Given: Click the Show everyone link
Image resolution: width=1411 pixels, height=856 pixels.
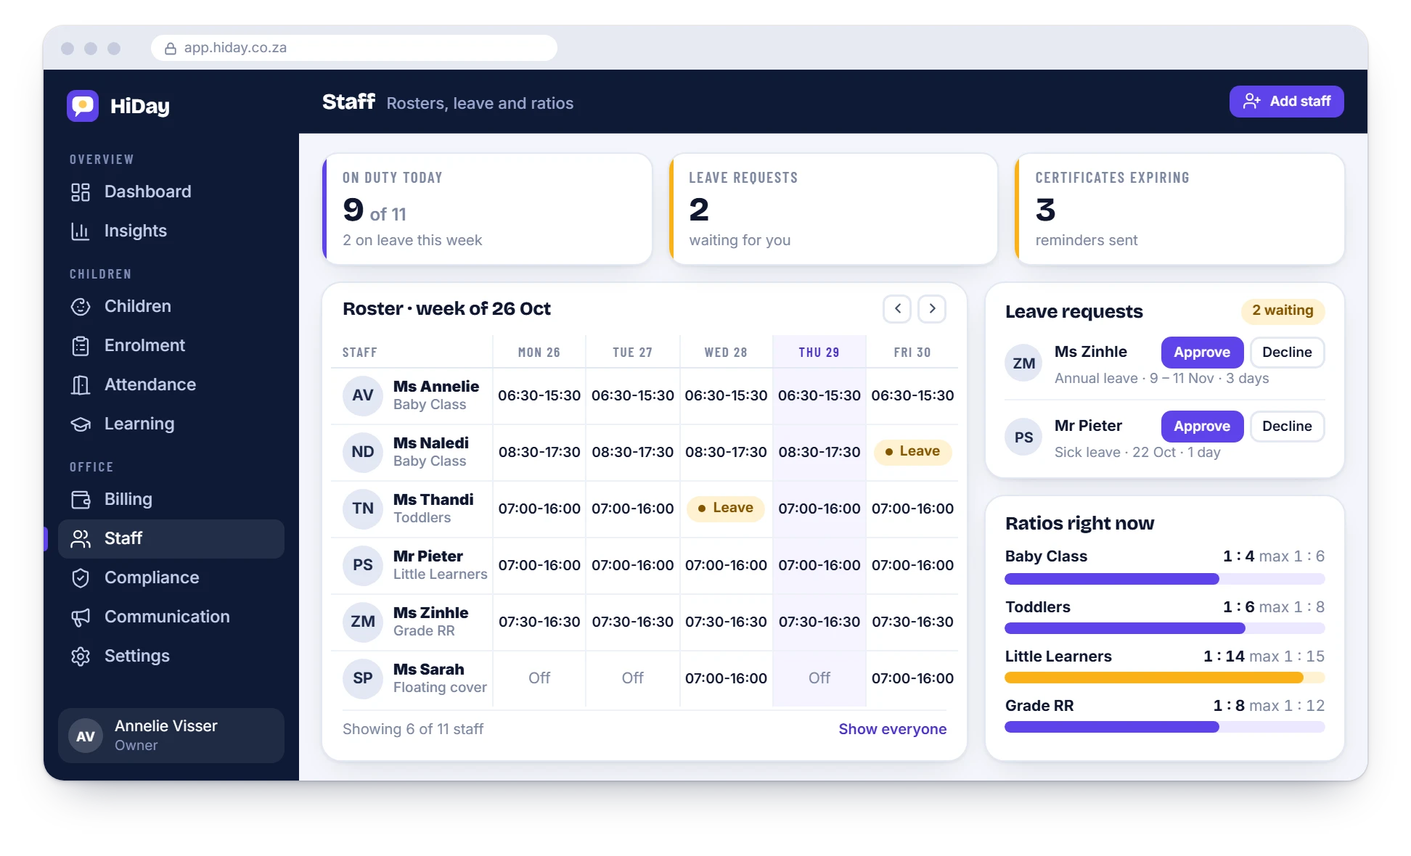Looking at the screenshot, I should click(x=892, y=729).
